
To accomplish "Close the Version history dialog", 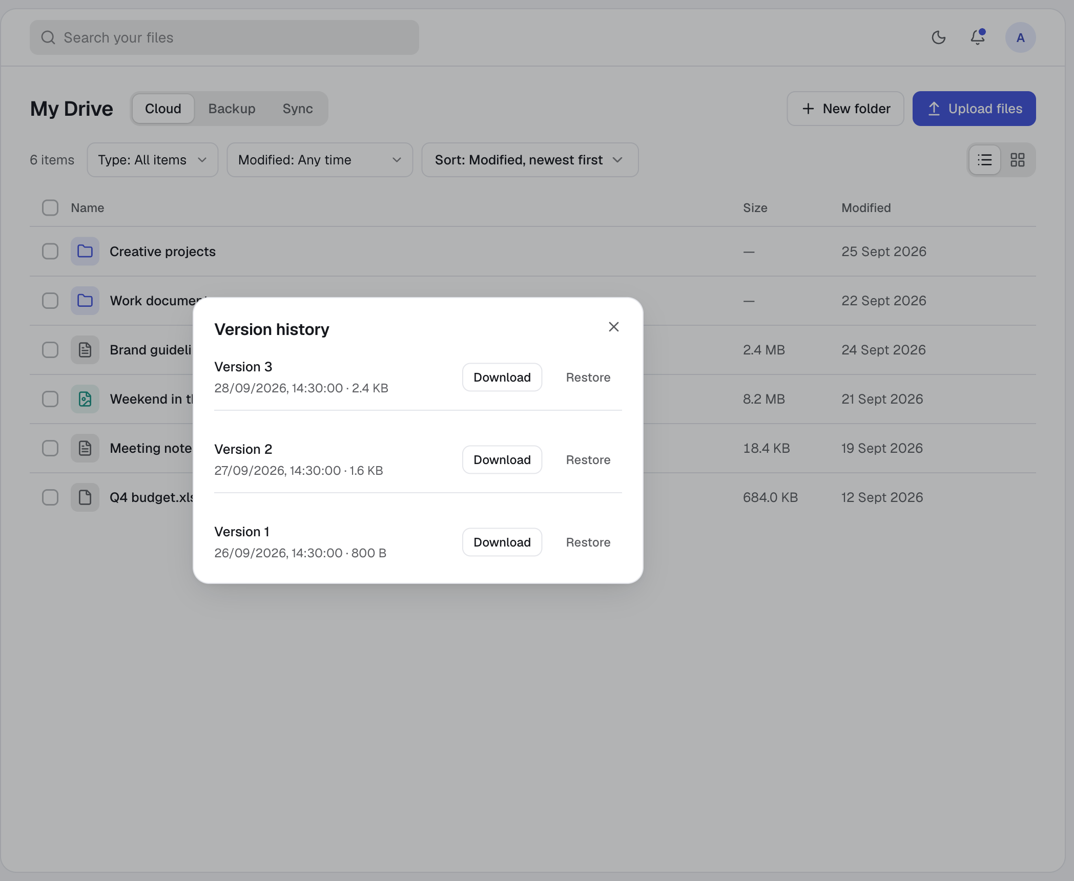I will [613, 327].
